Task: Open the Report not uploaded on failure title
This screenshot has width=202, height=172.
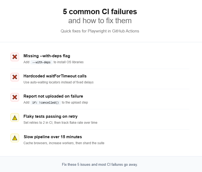Action: (x=53, y=96)
